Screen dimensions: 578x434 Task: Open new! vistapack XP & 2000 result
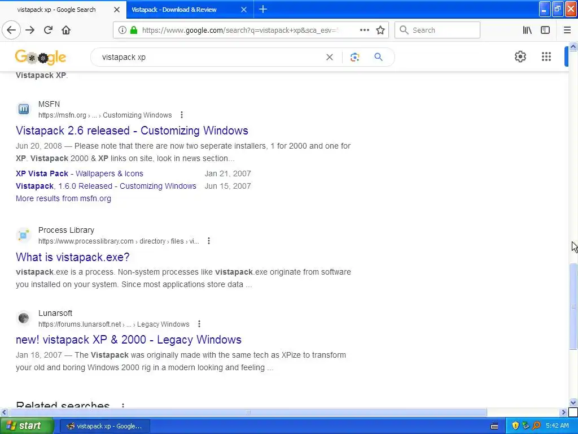tap(129, 340)
